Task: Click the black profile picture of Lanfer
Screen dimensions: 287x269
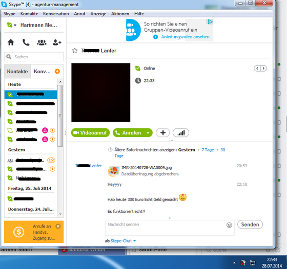Action: pyautogui.click(x=100, y=93)
